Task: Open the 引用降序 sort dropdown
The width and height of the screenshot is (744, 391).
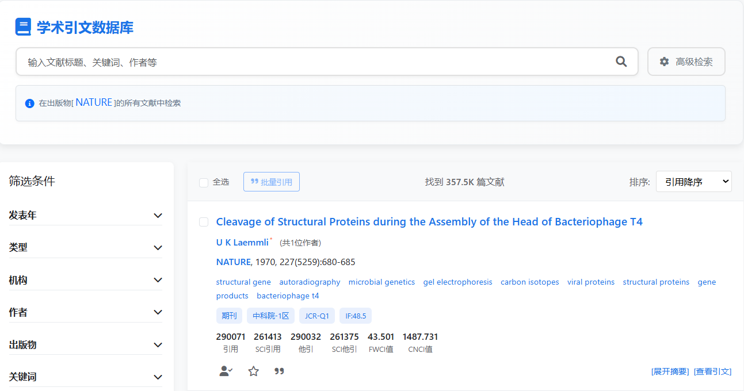Action: pyautogui.click(x=693, y=182)
